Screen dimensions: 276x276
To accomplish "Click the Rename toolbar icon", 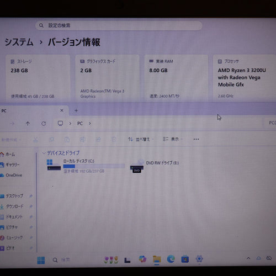I will (82, 140).
